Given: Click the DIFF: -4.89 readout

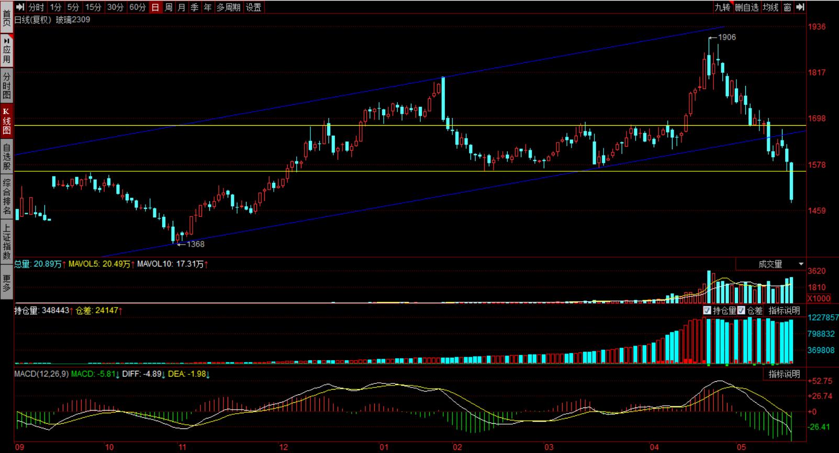Looking at the screenshot, I should click(145, 374).
